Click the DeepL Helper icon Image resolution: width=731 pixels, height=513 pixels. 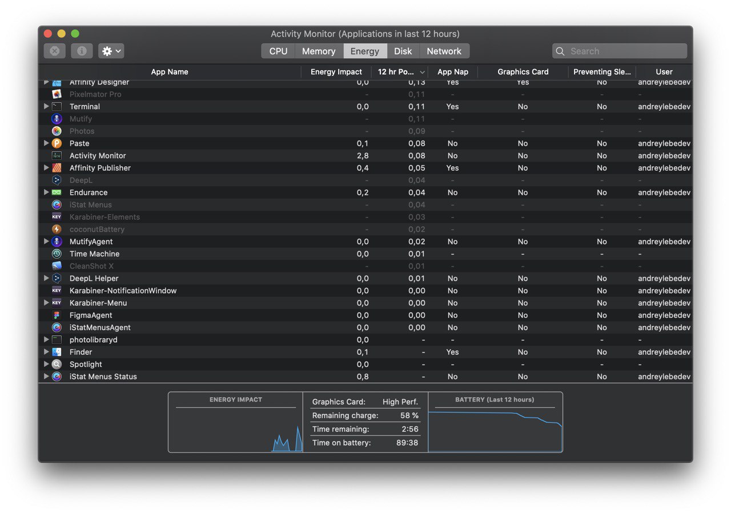(57, 278)
